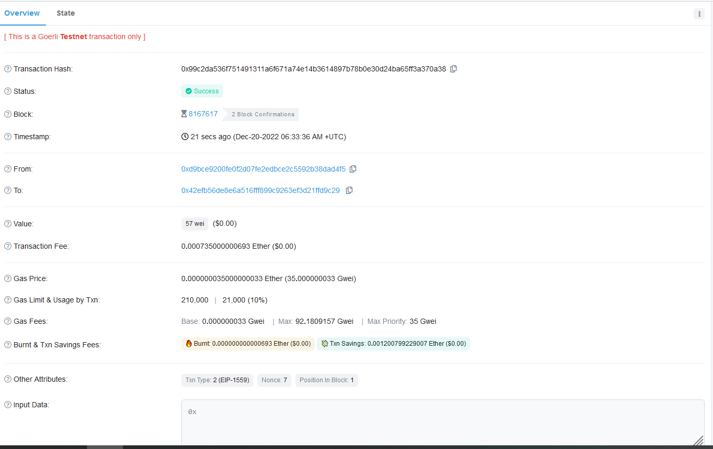Screen dimensions: 713x449
Task: Click the hourglass icon next to the block number
Action: [183, 114]
